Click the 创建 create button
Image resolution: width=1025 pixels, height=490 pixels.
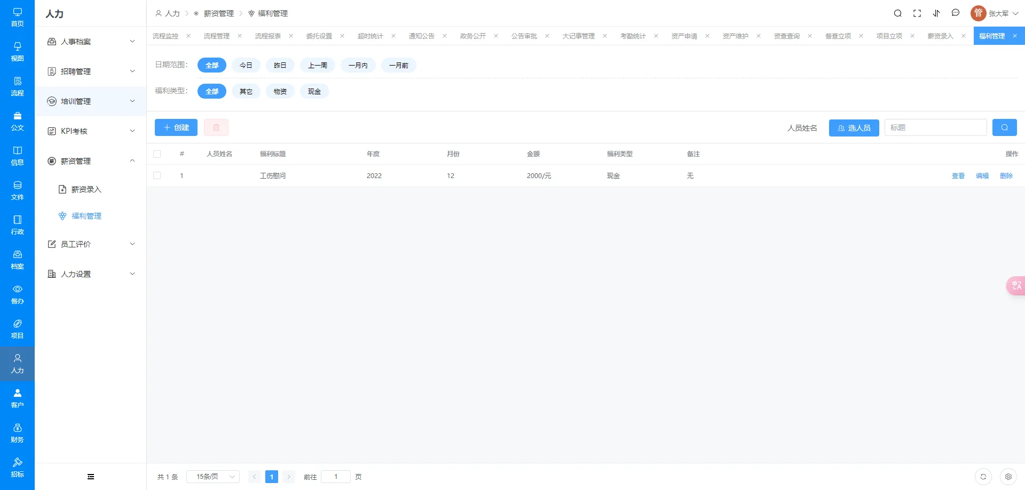[176, 127]
